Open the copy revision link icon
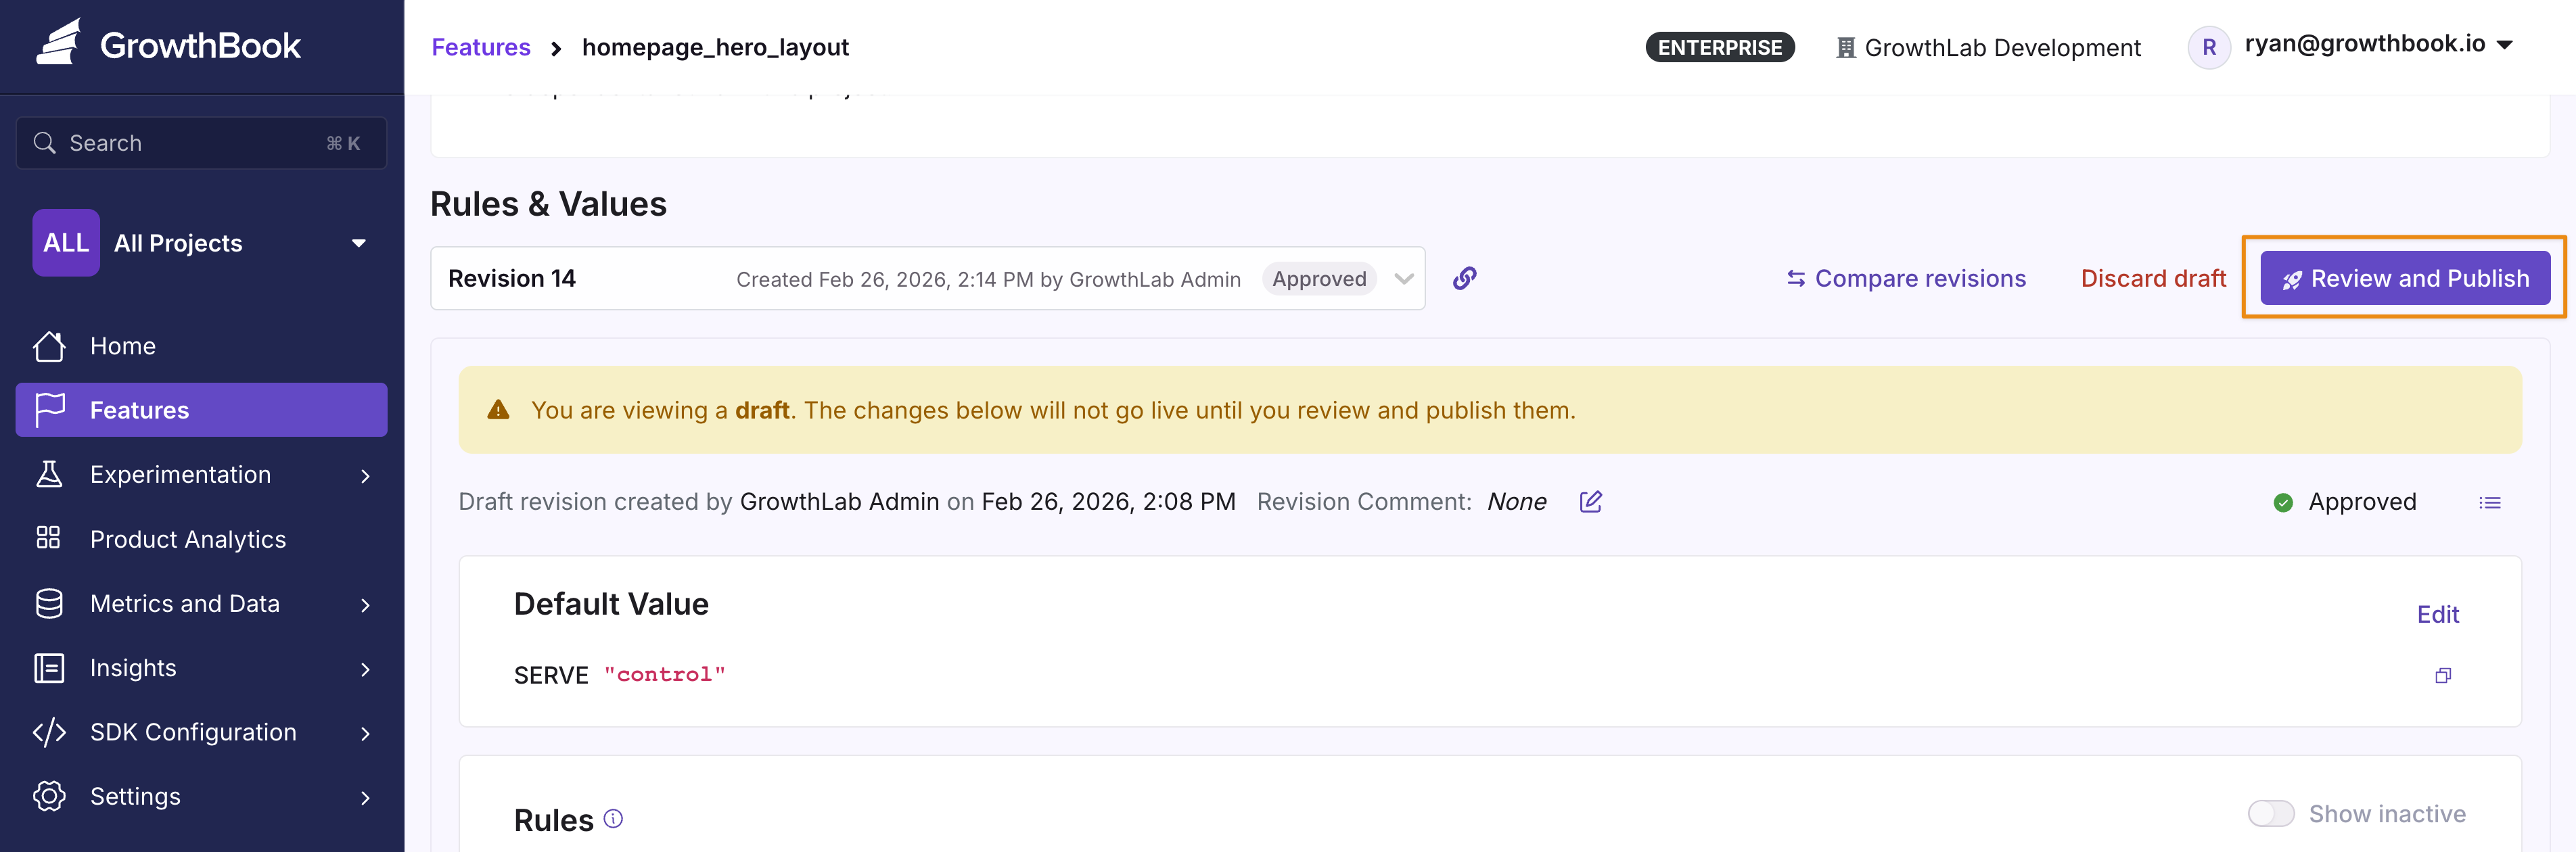2576x852 pixels. 1464,278
